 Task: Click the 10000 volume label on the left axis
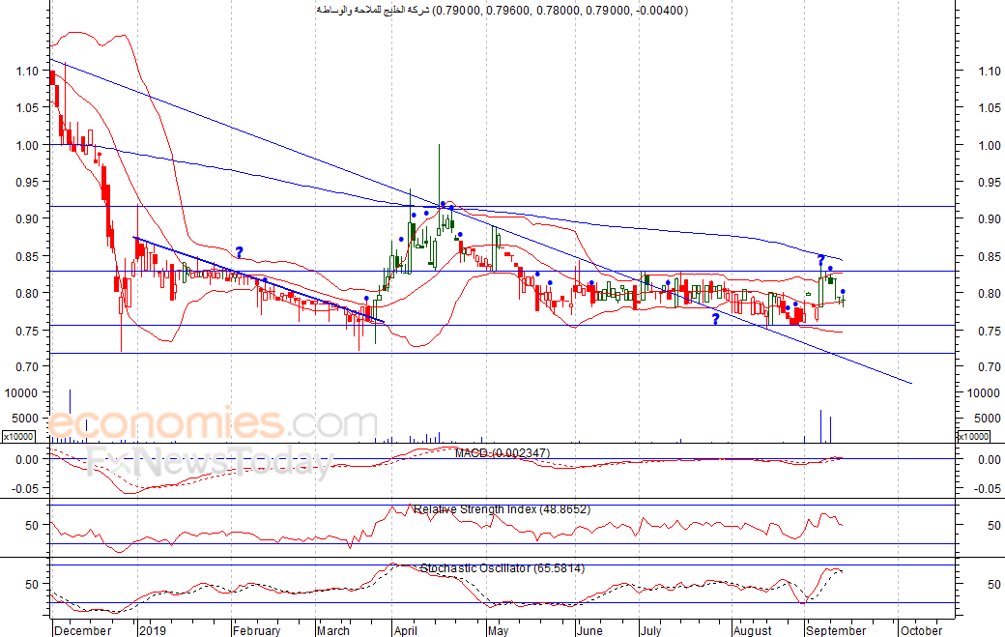22,392
